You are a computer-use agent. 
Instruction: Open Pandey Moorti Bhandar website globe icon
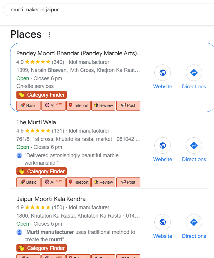point(163,73)
